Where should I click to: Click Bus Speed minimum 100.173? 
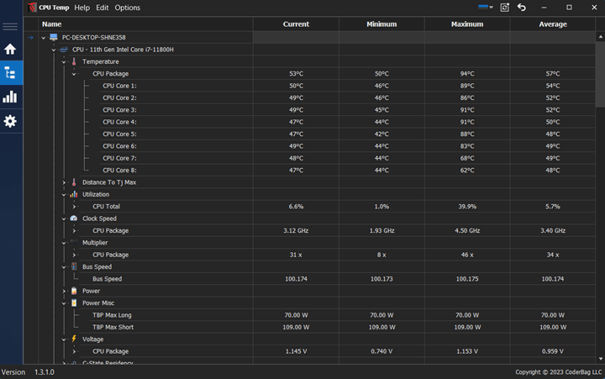click(381, 279)
